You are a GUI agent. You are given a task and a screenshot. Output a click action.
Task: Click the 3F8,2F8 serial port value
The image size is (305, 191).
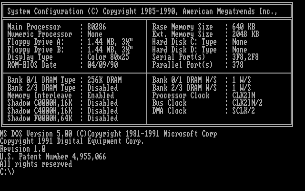click(245, 57)
